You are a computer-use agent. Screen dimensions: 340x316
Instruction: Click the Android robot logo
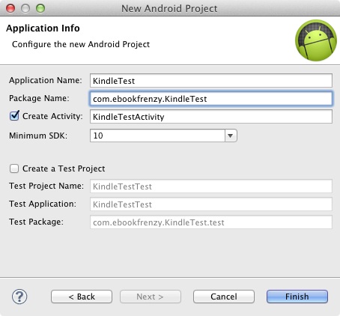tap(316, 40)
